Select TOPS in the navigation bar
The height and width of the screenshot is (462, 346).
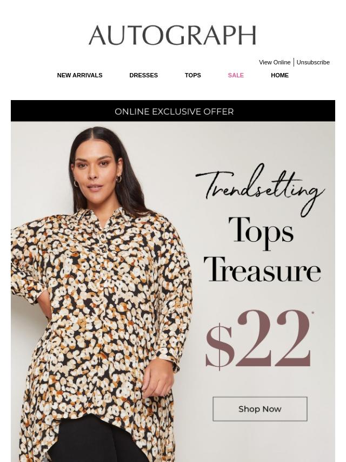tap(193, 75)
